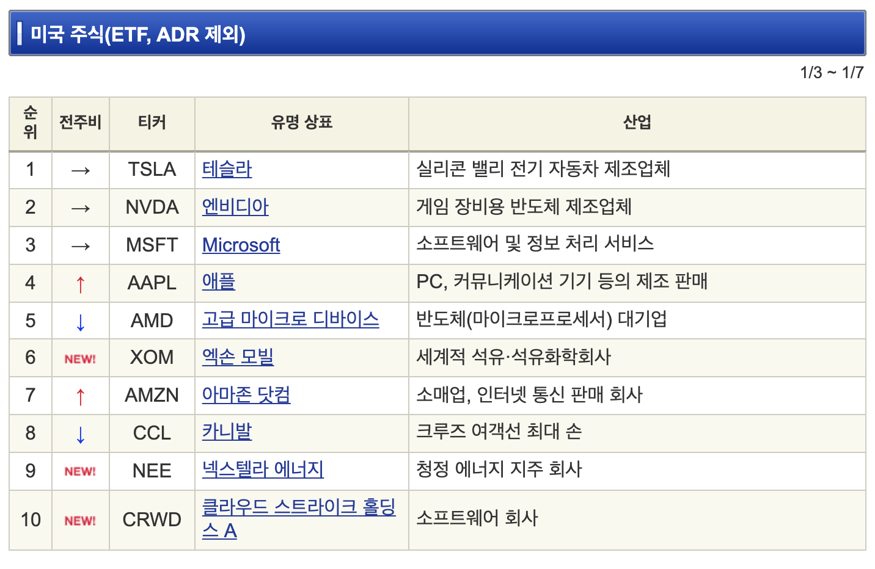This screenshot has width=875, height=569.
Task: Click rank number 10 cell
Action: click(x=31, y=520)
